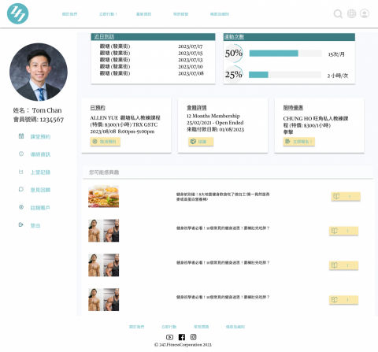Click the 註銷賬戶 circled-x sidebar icon
The height and width of the screenshot is (352, 378).
click(x=21, y=207)
